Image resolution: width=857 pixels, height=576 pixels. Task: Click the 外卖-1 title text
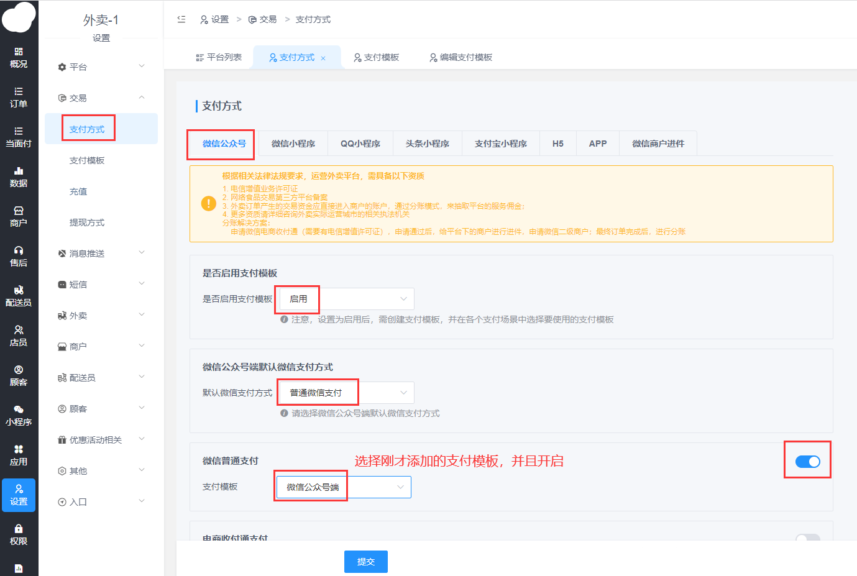pyautogui.click(x=101, y=20)
